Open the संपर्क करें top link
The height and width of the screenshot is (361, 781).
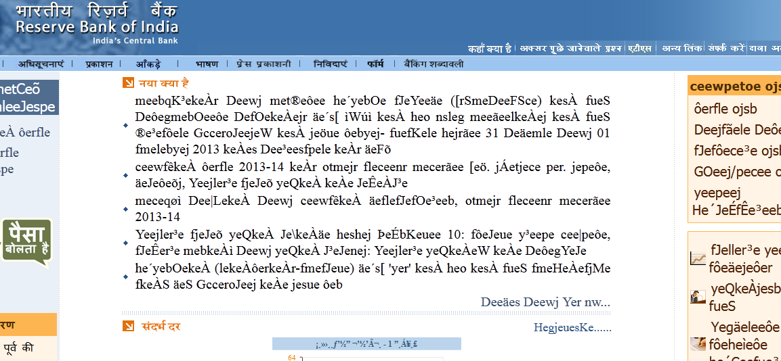pyautogui.click(x=725, y=49)
